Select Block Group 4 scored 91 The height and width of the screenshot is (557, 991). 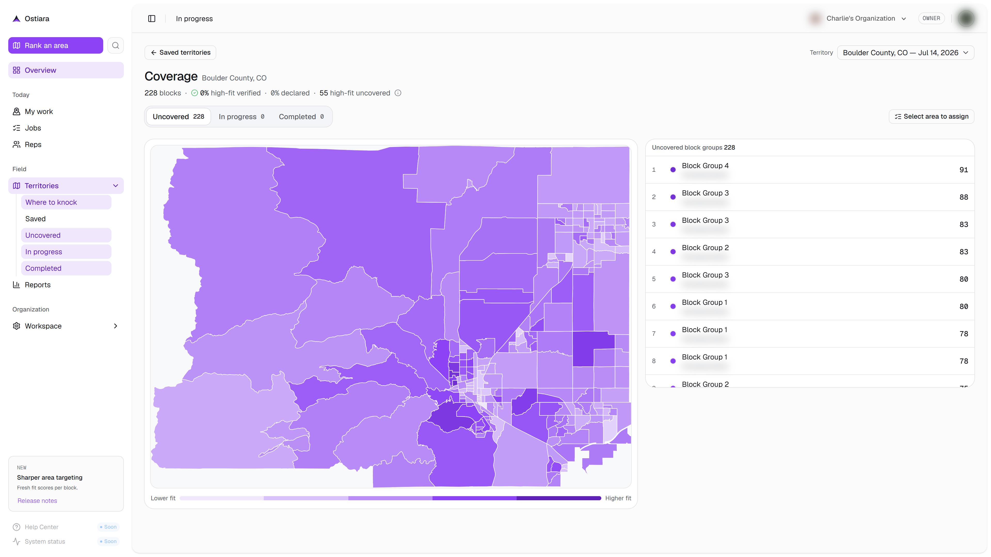[x=809, y=169]
